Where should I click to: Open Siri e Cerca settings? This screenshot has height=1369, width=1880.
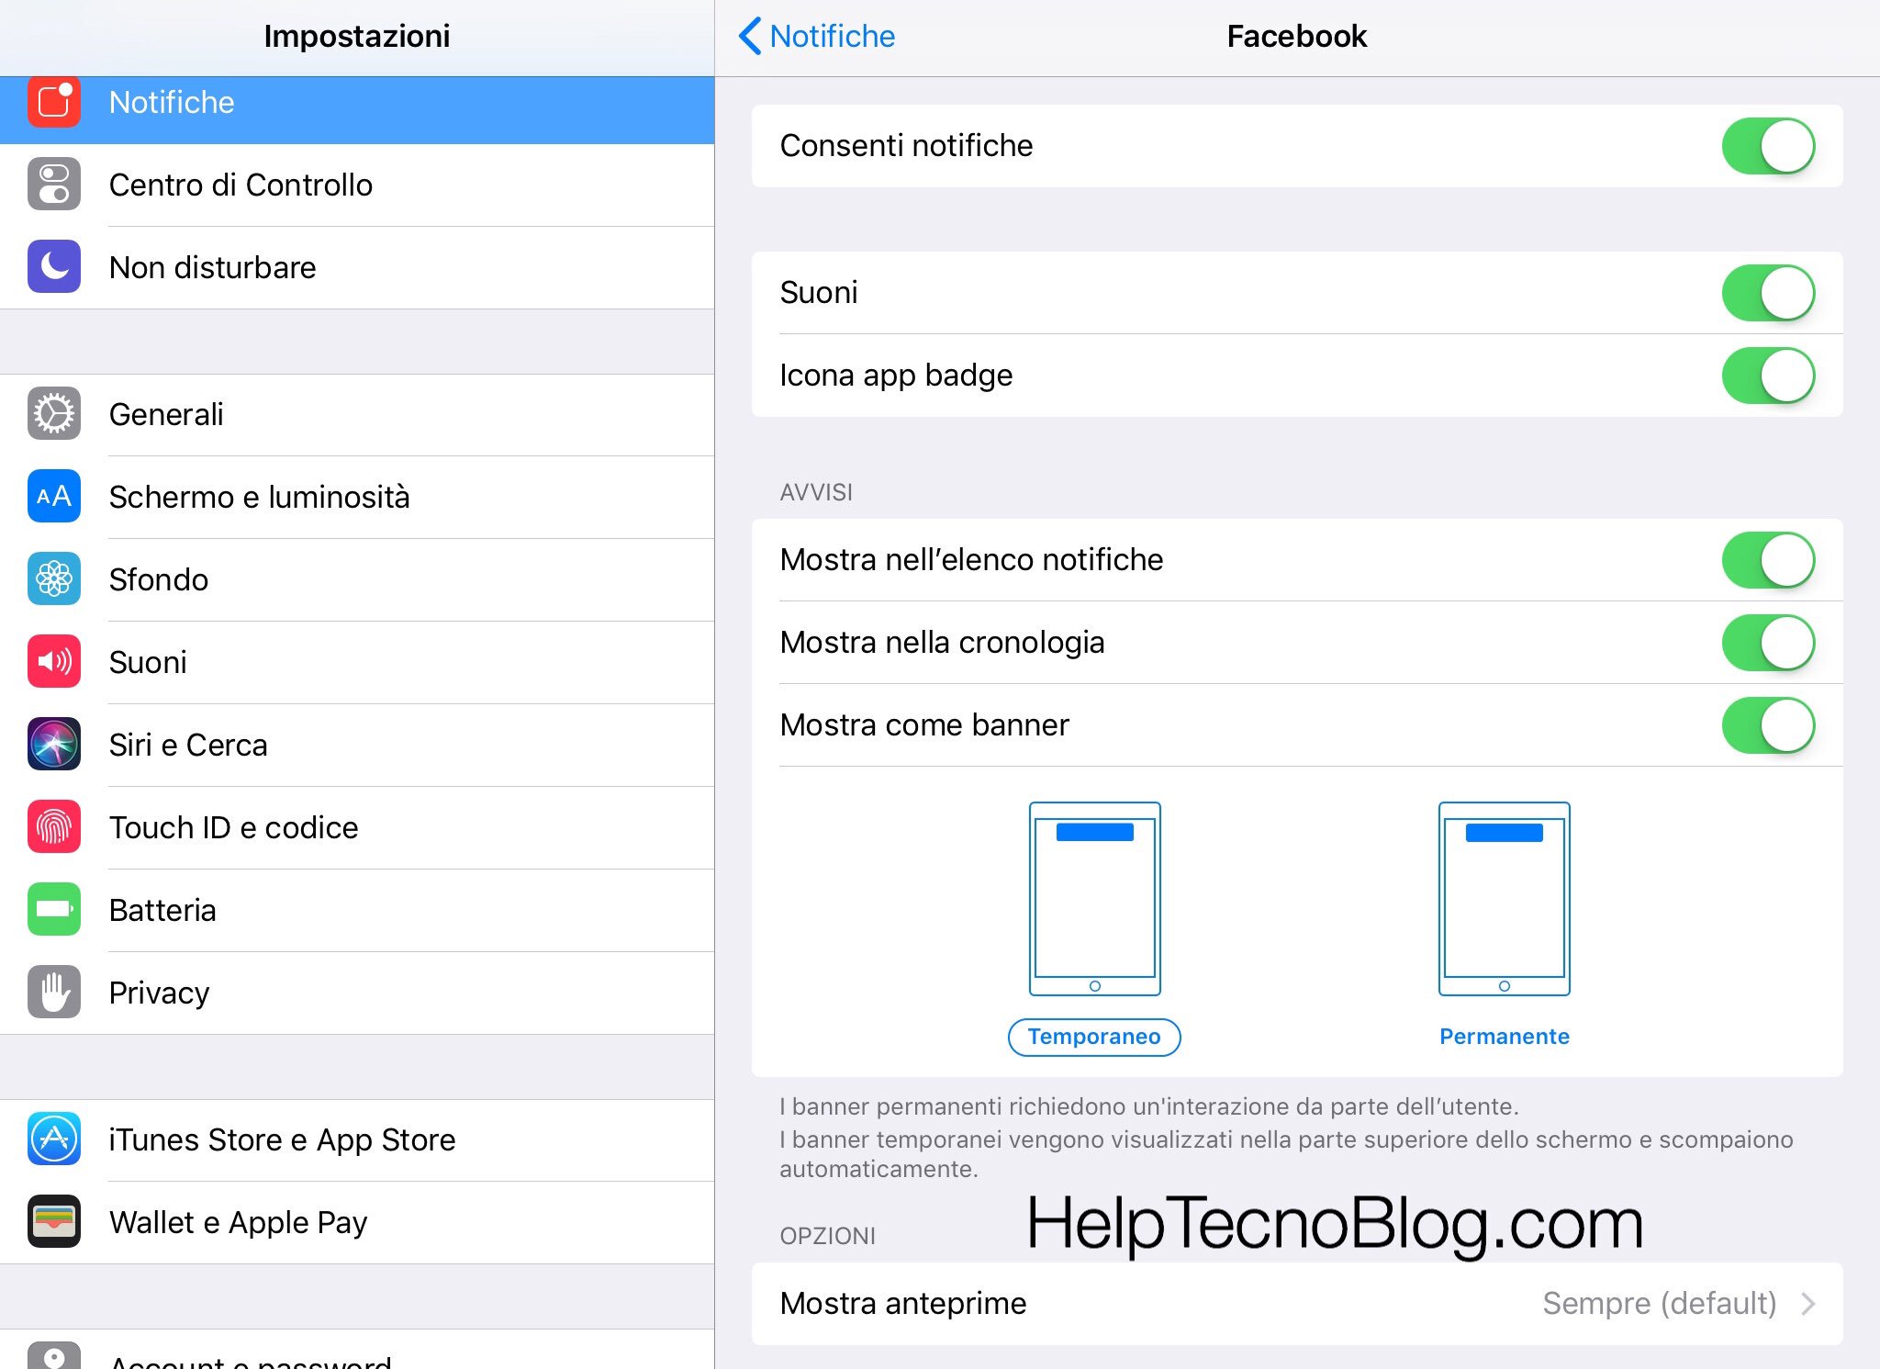point(357,745)
